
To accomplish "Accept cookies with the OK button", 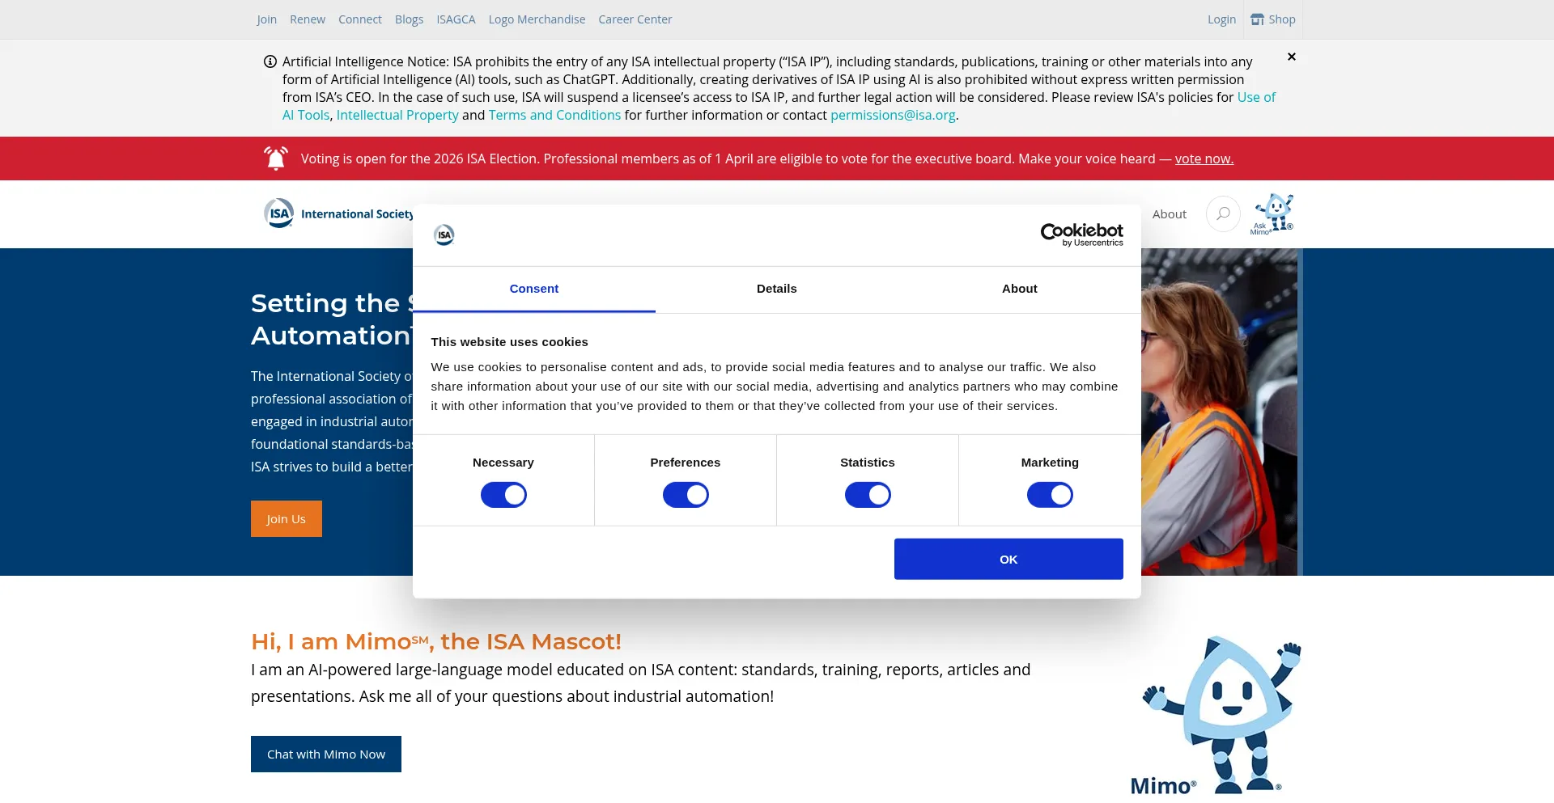I will tap(1008, 559).
